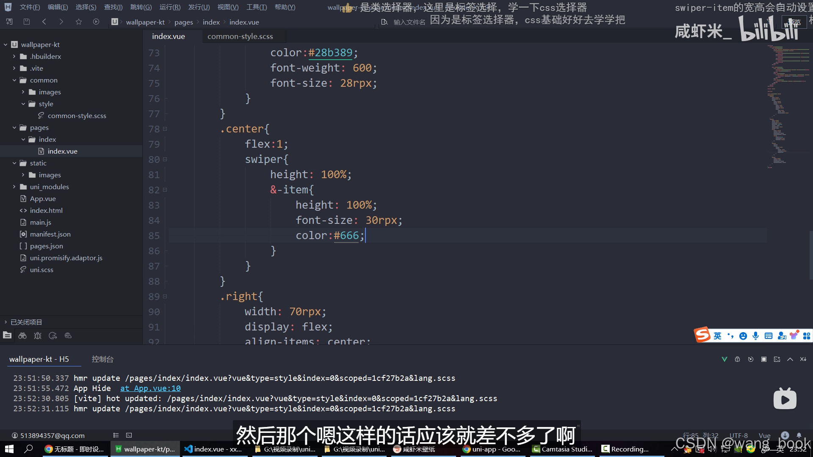
Task: Clear the console log icon
Action: (803, 359)
